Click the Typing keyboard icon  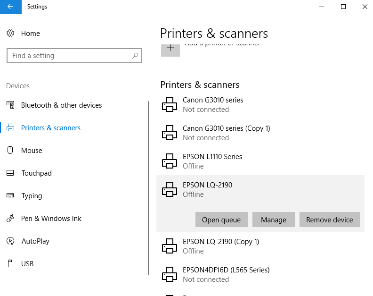point(10,195)
